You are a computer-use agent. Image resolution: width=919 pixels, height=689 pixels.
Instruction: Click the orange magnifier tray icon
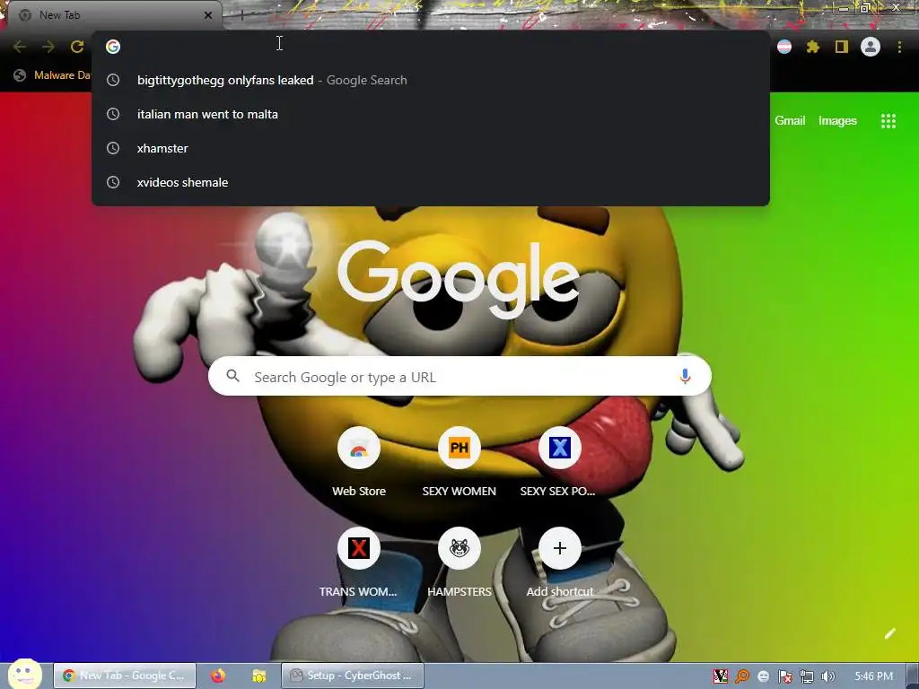(x=742, y=676)
